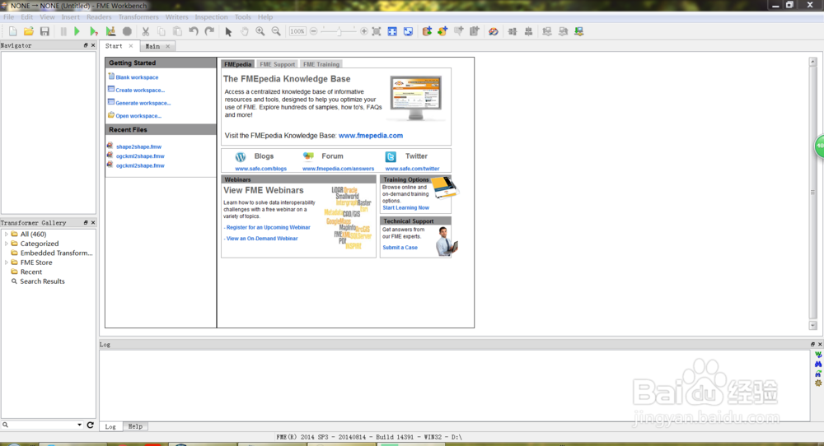This screenshot has height=446, width=824.
Task: Click the Twitter bird icon
Action: [391, 157]
